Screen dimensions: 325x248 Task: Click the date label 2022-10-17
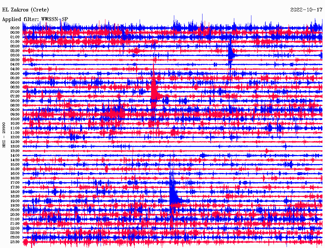coord(306,10)
